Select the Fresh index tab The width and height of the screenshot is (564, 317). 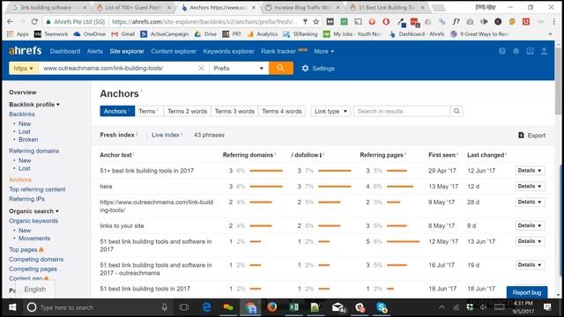118,135
